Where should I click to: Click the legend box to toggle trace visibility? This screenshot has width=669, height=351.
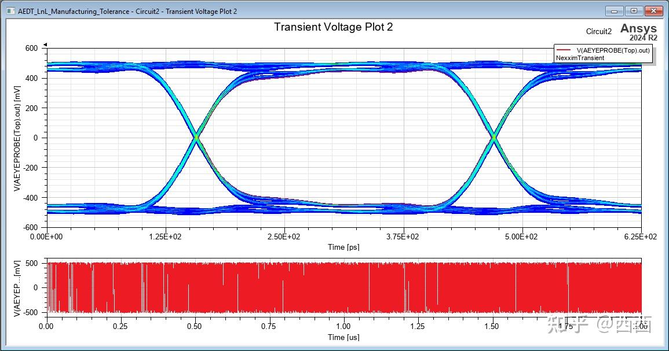(x=602, y=54)
